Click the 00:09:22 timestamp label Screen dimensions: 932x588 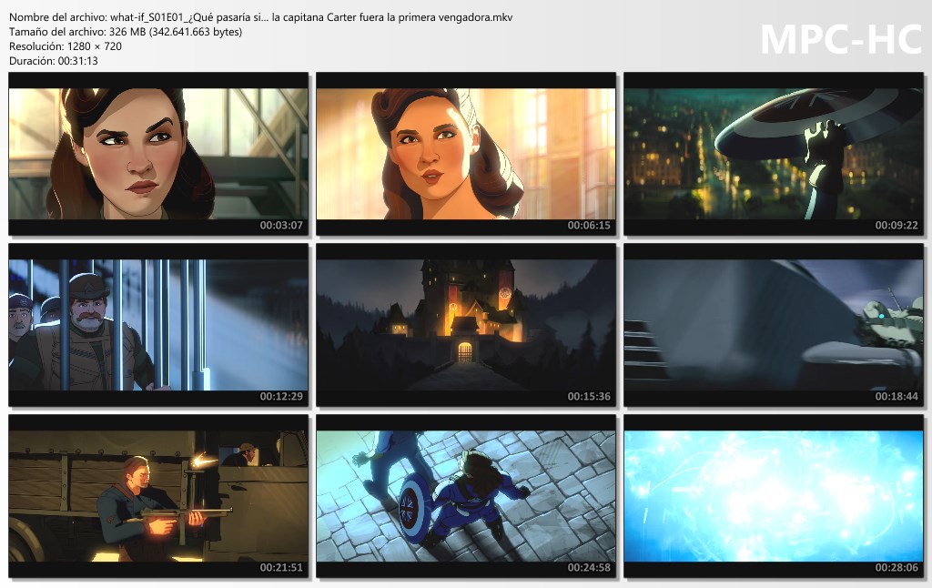(x=897, y=226)
